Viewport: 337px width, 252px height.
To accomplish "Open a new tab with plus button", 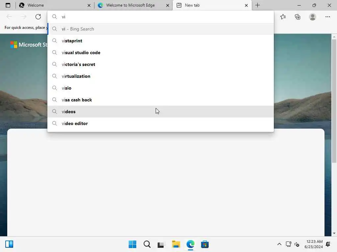I will (x=257, y=5).
